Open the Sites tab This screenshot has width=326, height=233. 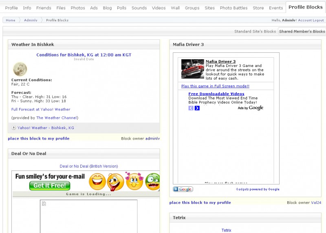(209, 8)
